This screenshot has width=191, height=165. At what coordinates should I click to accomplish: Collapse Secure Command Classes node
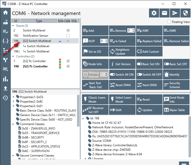(13, 156)
